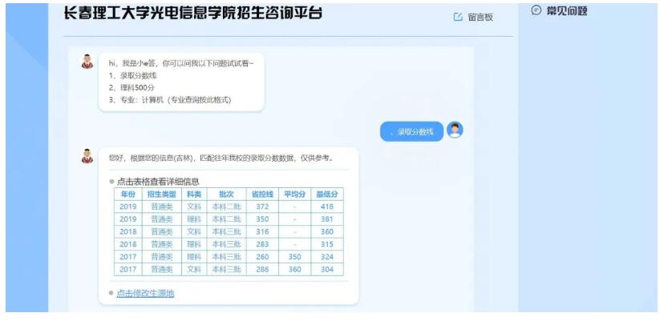Click the 平均分 column header
This screenshot has height=321, width=660.
[x=294, y=194]
